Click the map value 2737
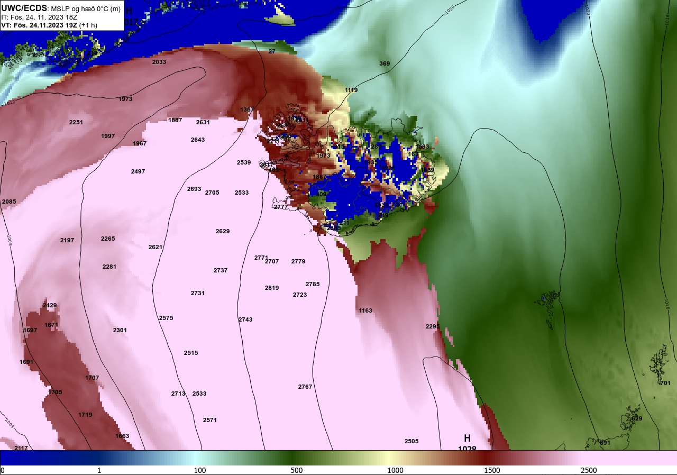This screenshot has width=677, height=475. [221, 270]
